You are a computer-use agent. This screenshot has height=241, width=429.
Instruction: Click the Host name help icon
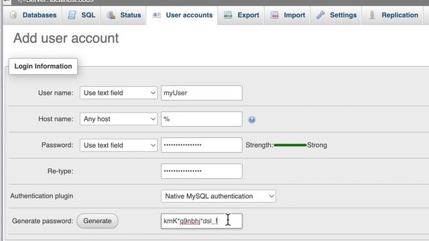(x=252, y=119)
